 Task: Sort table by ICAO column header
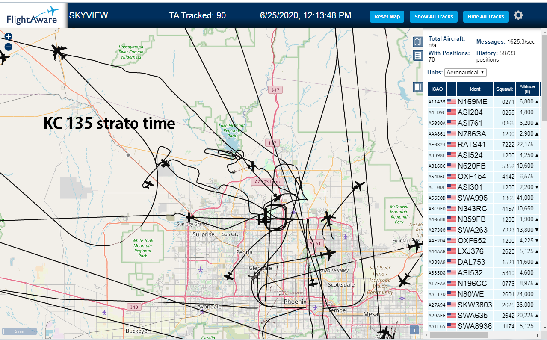pos(437,89)
